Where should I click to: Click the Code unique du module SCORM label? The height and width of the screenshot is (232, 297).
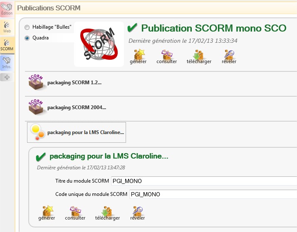click(91, 194)
